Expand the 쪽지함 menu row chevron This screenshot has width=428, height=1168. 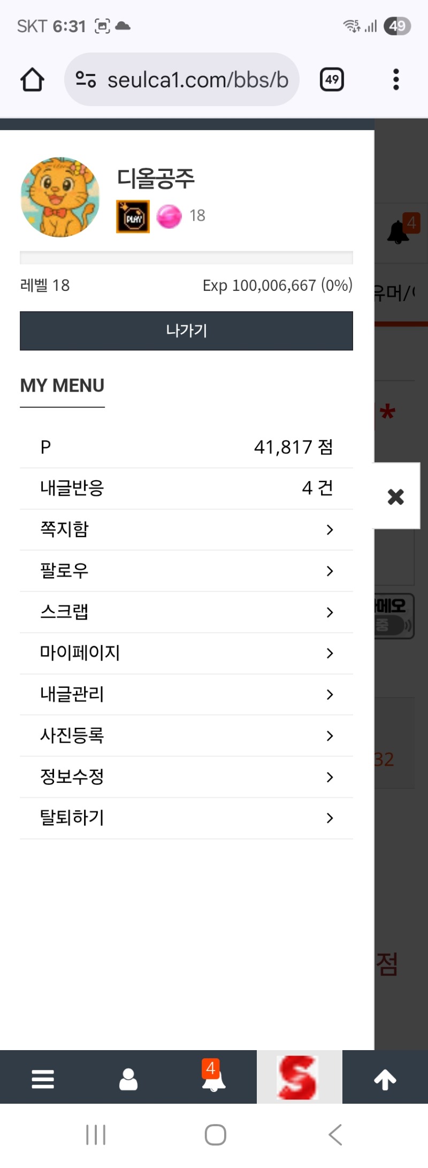pyautogui.click(x=330, y=530)
